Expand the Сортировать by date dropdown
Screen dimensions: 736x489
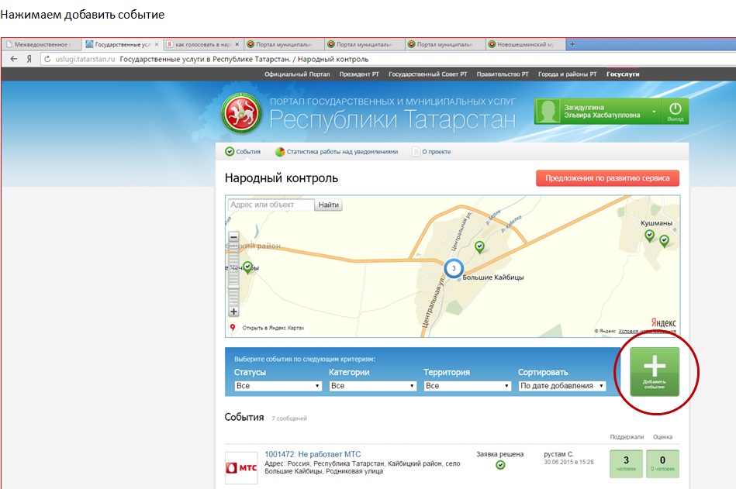(x=562, y=386)
